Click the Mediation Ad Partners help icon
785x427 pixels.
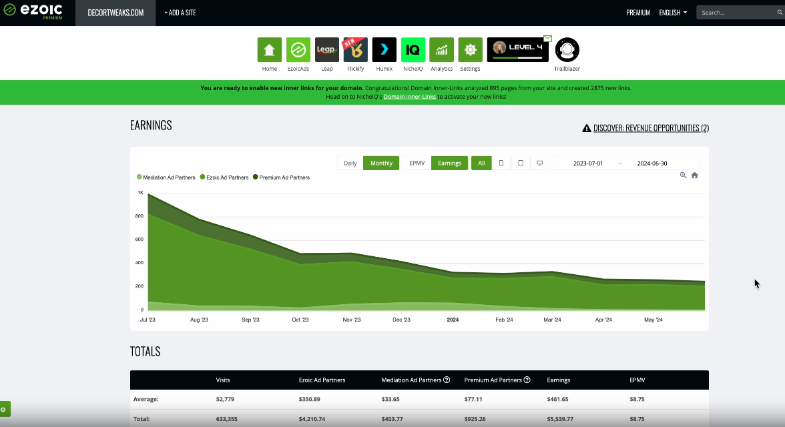(x=447, y=380)
